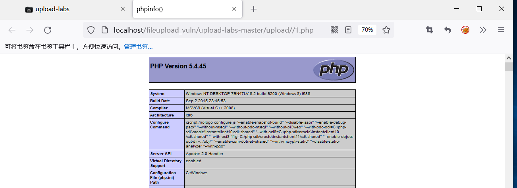Click the x86 architecture value
The width and height of the screenshot is (517, 188).
coord(189,115)
